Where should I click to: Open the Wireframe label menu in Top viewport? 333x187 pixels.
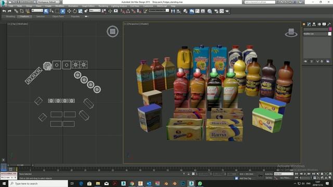[23, 24]
